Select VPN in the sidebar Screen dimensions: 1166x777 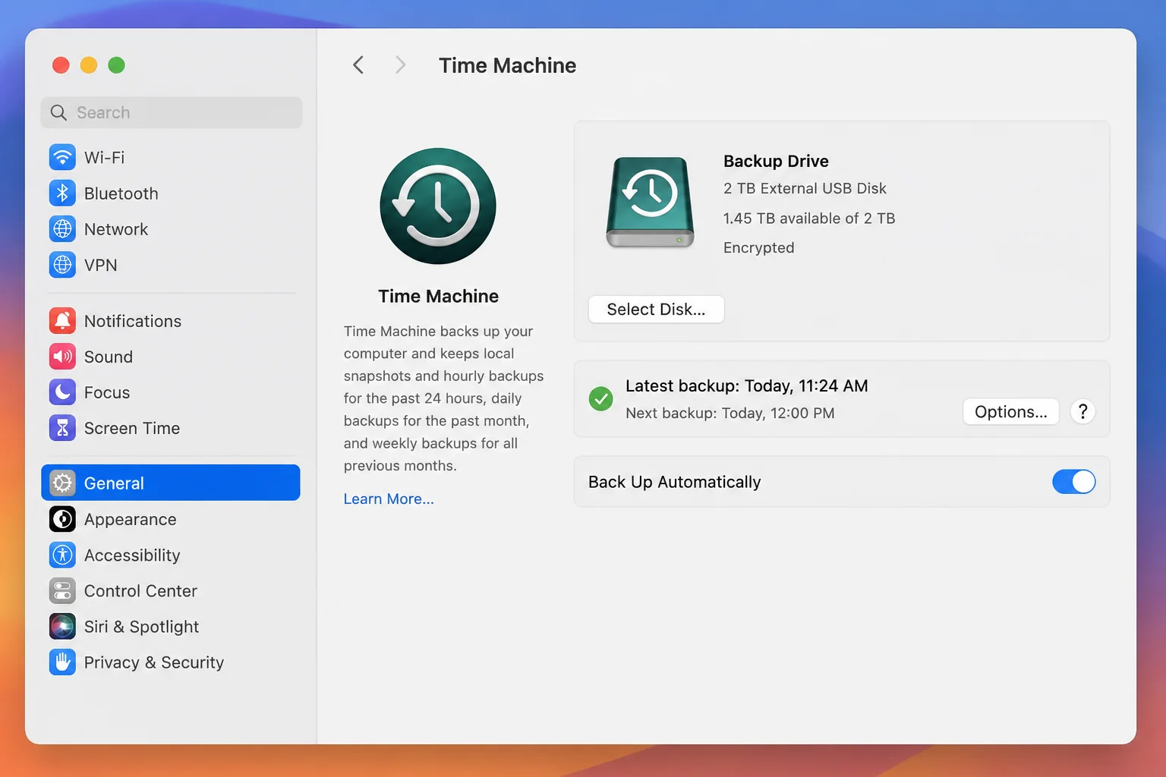pos(171,265)
